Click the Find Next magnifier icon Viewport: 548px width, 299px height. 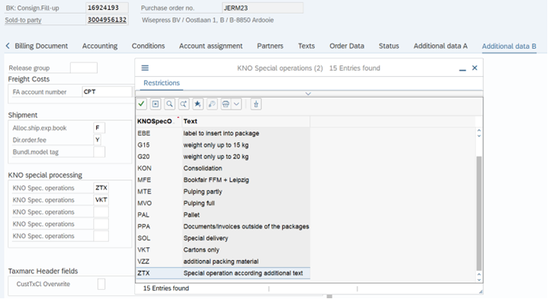[x=184, y=104]
